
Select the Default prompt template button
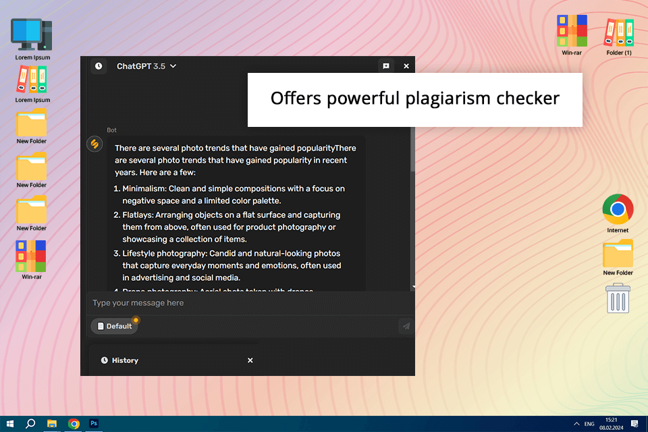(115, 326)
